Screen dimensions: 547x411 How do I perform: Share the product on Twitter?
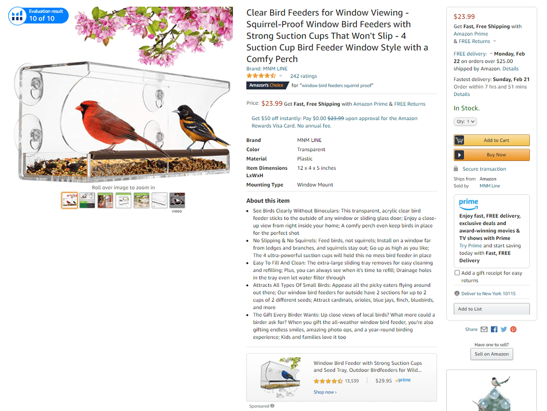coord(504,329)
